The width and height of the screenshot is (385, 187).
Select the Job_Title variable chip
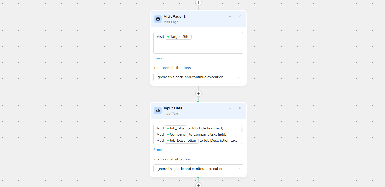pos(176,128)
